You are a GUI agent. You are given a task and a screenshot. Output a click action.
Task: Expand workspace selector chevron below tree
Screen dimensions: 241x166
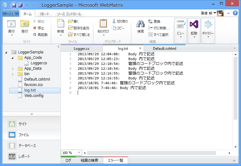pyautogui.click(x=32, y=114)
